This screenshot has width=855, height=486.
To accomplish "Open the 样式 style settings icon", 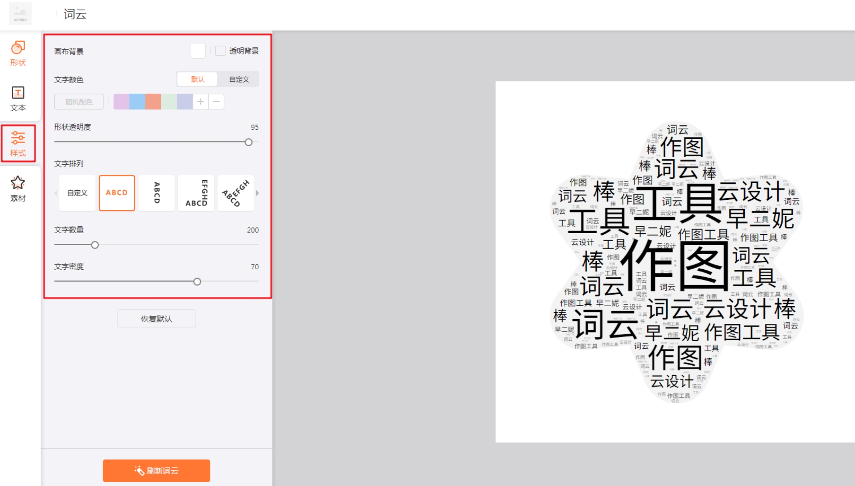I will [18, 144].
